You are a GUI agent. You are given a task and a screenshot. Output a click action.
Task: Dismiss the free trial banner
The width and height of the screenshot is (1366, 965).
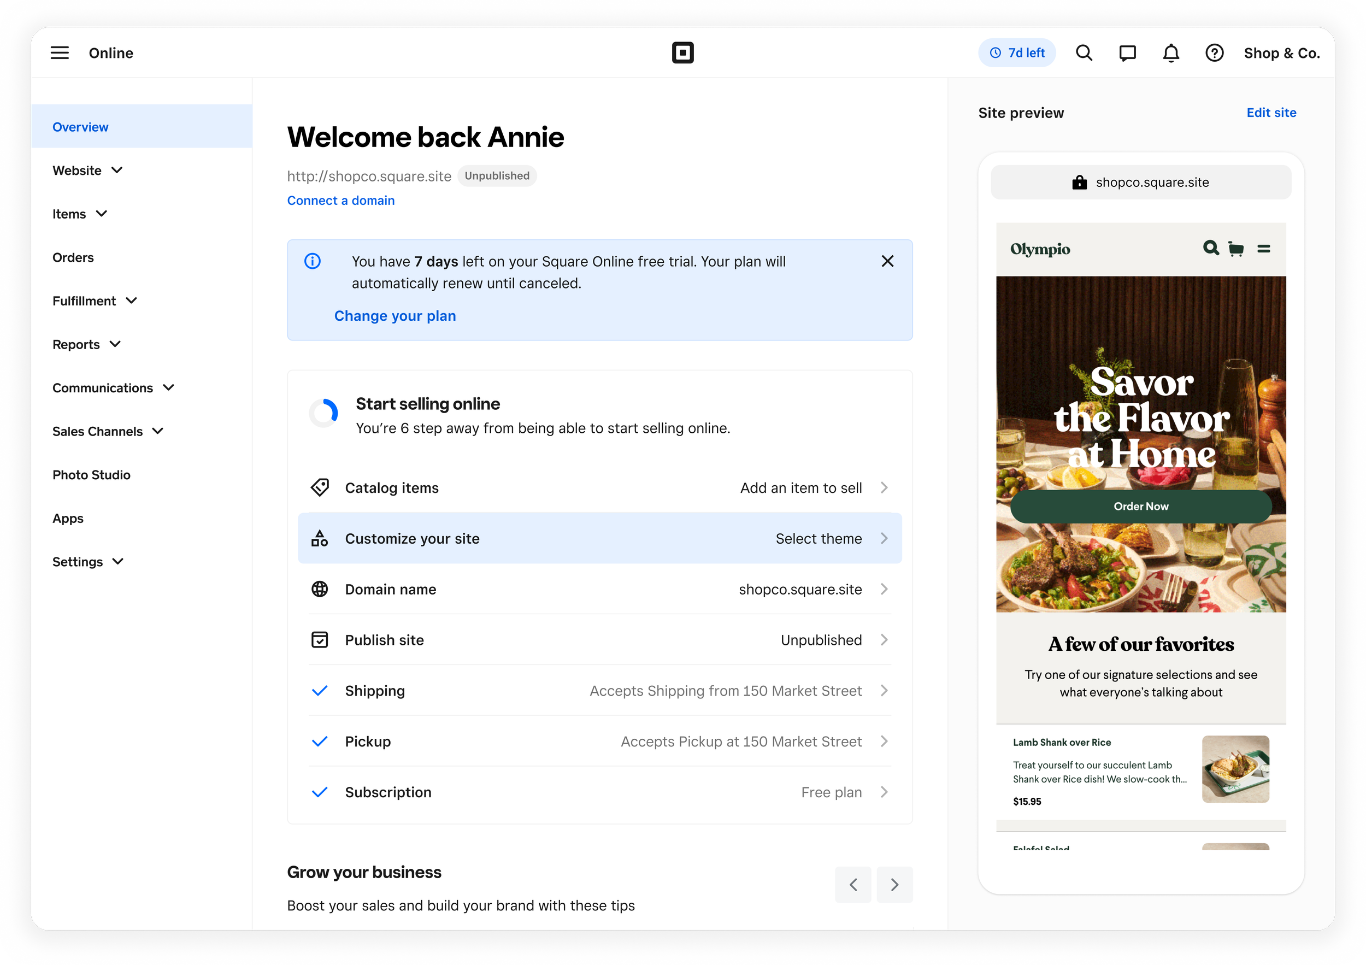[887, 261]
